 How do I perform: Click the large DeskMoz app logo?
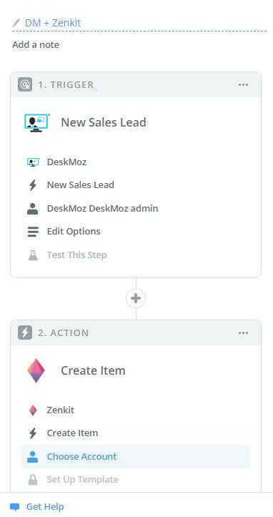pos(36,123)
